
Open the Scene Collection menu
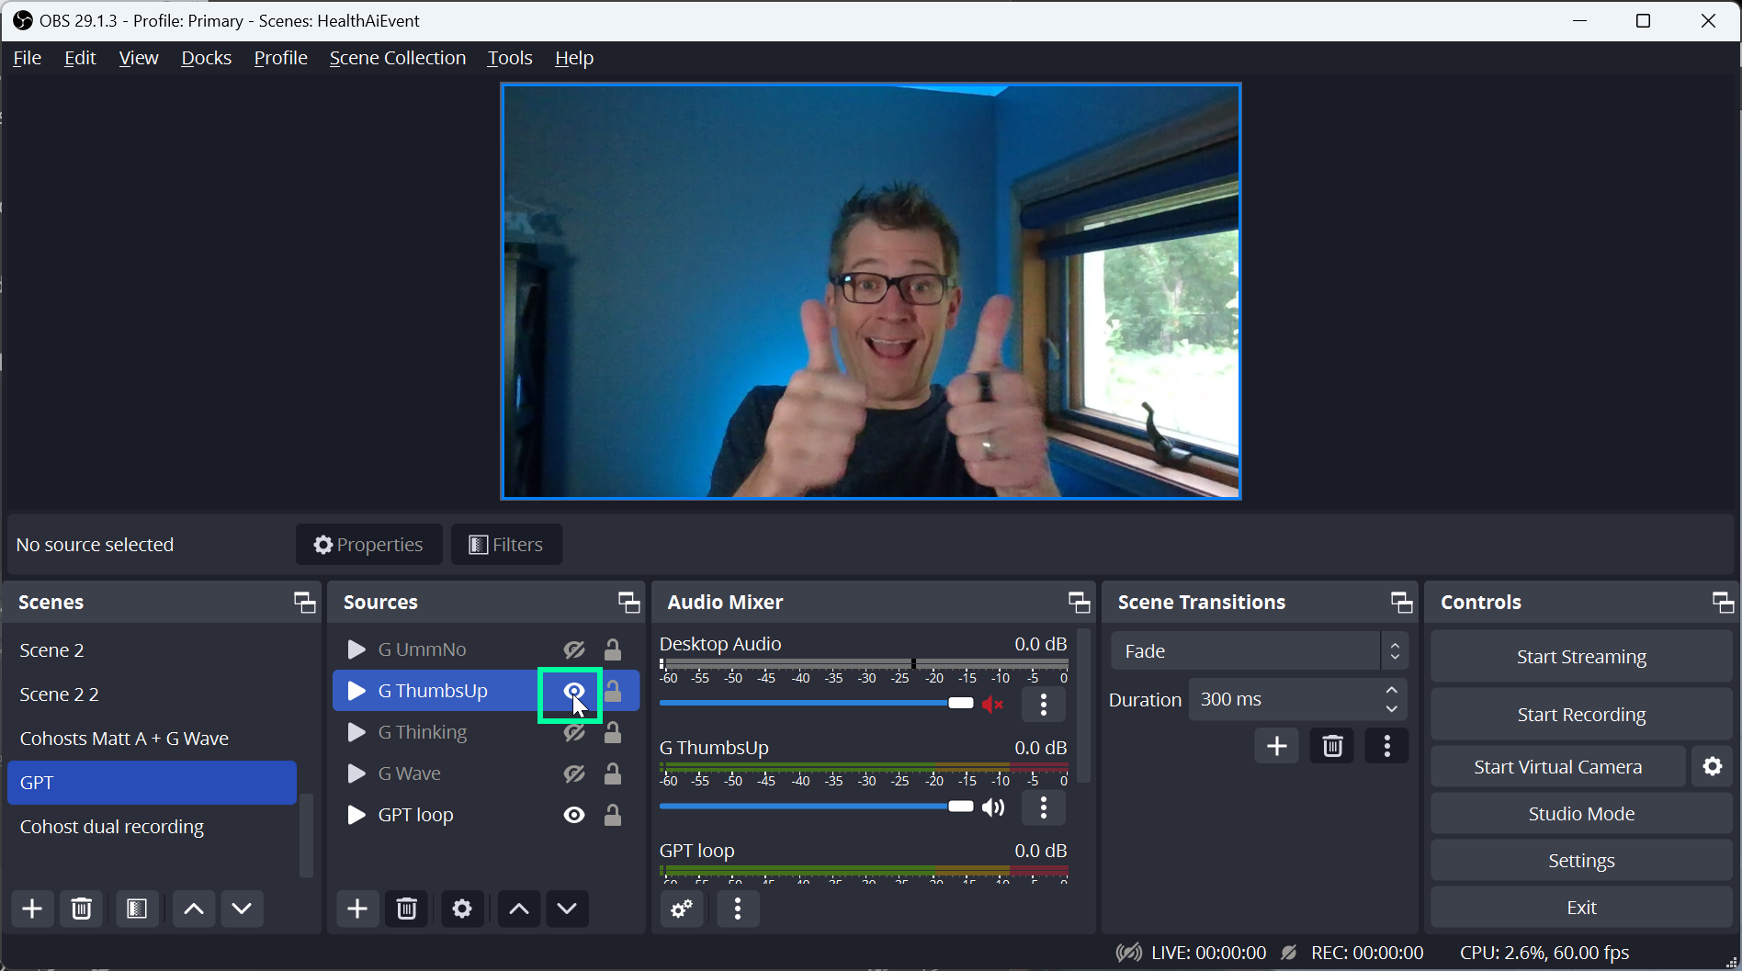[x=397, y=57]
